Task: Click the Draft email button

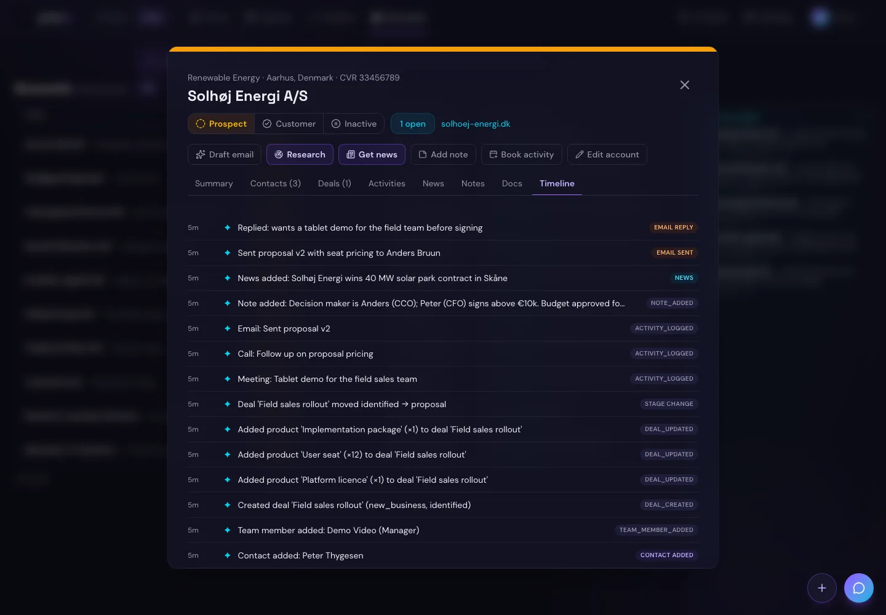Action: coord(225,154)
